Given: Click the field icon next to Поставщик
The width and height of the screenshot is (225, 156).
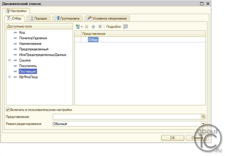Looking at the screenshot, I should (15, 71).
